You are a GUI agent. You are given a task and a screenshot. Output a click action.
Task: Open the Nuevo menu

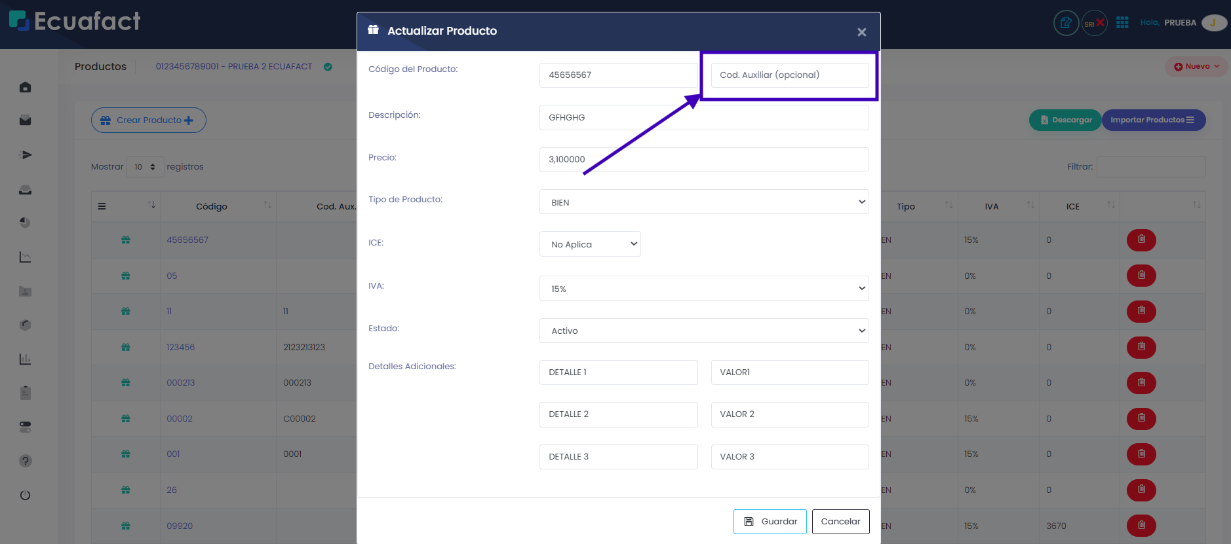point(1196,67)
